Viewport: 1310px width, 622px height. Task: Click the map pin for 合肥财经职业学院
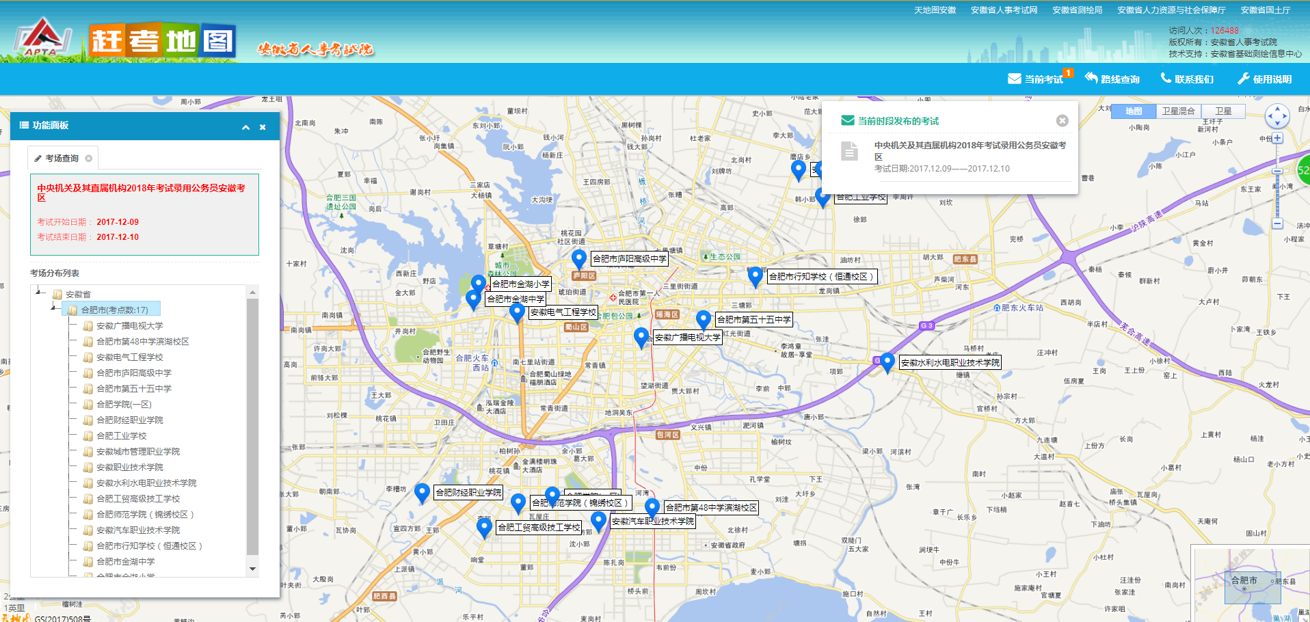pos(423,493)
